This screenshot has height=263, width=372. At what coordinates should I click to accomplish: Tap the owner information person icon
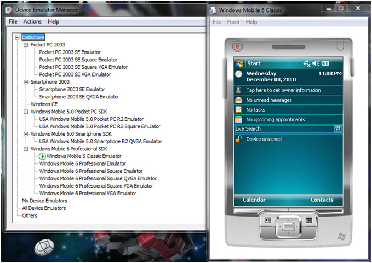tap(238, 90)
